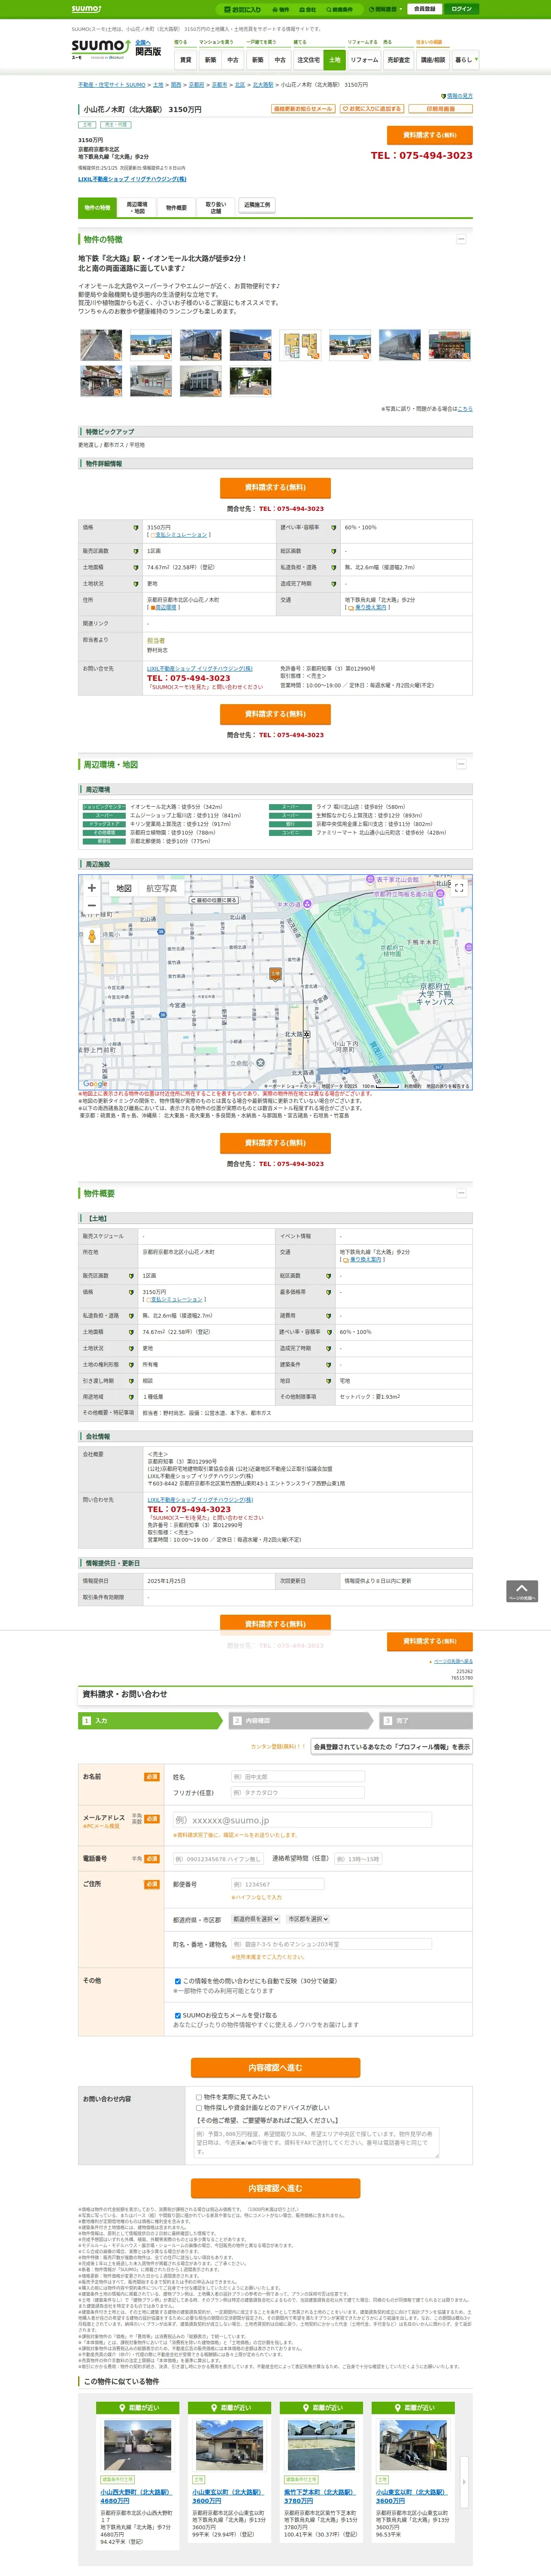
Task: Switch to the 取り扱い店舗 tab
Action: pos(215,208)
